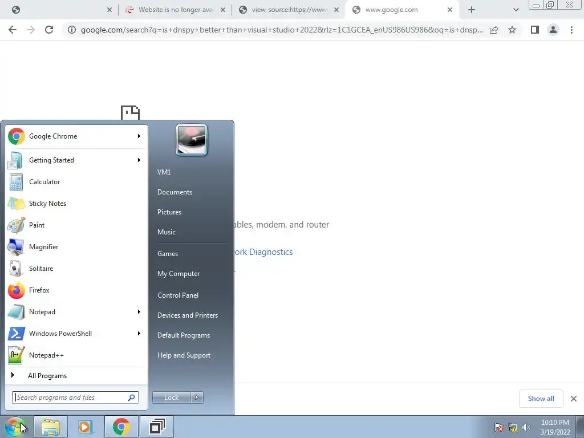This screenshot has height=438, width=584.
Task: Click the Windows Start orb
Action: click(15, 427)
